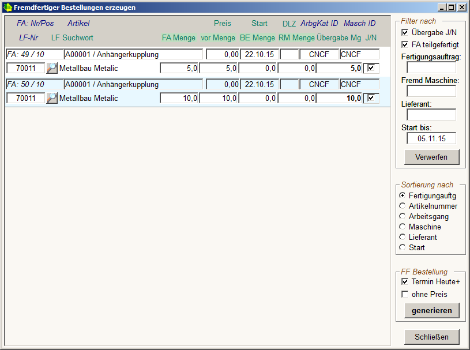Uncheck J/N checkbox for FA 49 / 10
This screenshot has width=470, height=350.
[x=371, y=68]
